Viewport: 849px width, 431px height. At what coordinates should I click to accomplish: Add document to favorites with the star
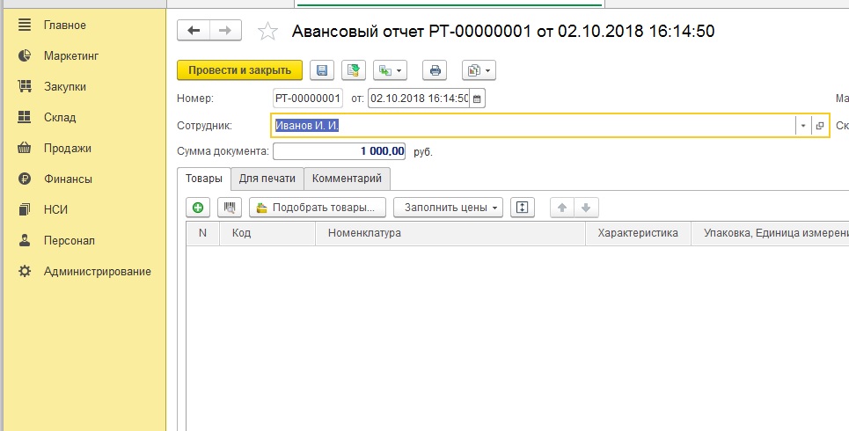coord(267,32)
